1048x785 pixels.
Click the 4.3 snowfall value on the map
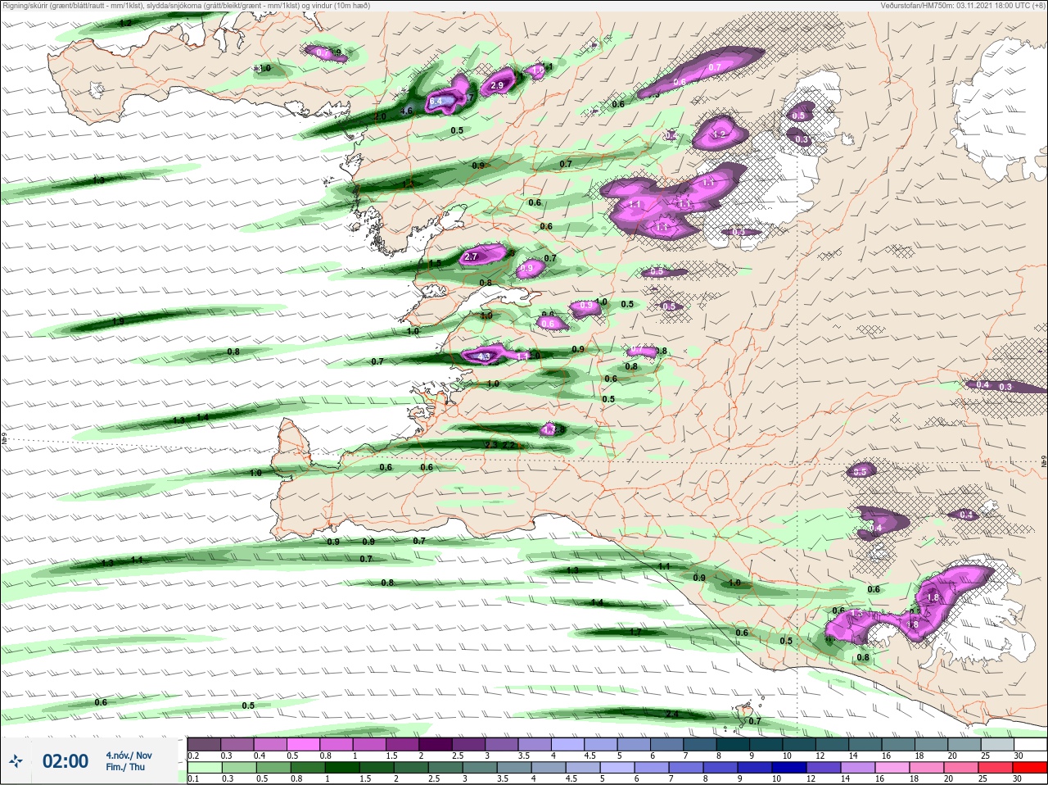pyautogui.click(x=483, y=356)
